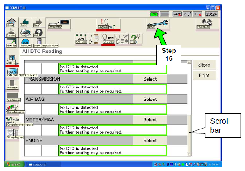Image resolution: width=245 pixels, height=171 pixels.
Task: Click Select for the TRANSMISSION system
Action: tap(150, 79)
